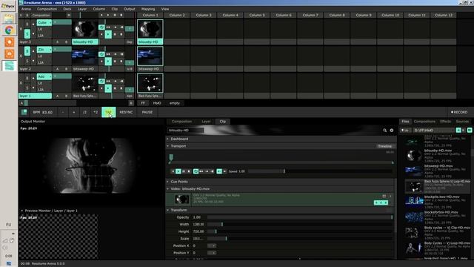Viewport: 474px width, 267px height.
Task: Switch to the Layer properties tab
Action: pos(206,122)
